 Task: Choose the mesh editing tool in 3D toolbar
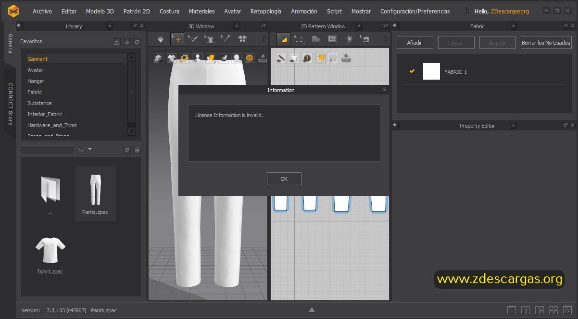[x=193, y=39]
